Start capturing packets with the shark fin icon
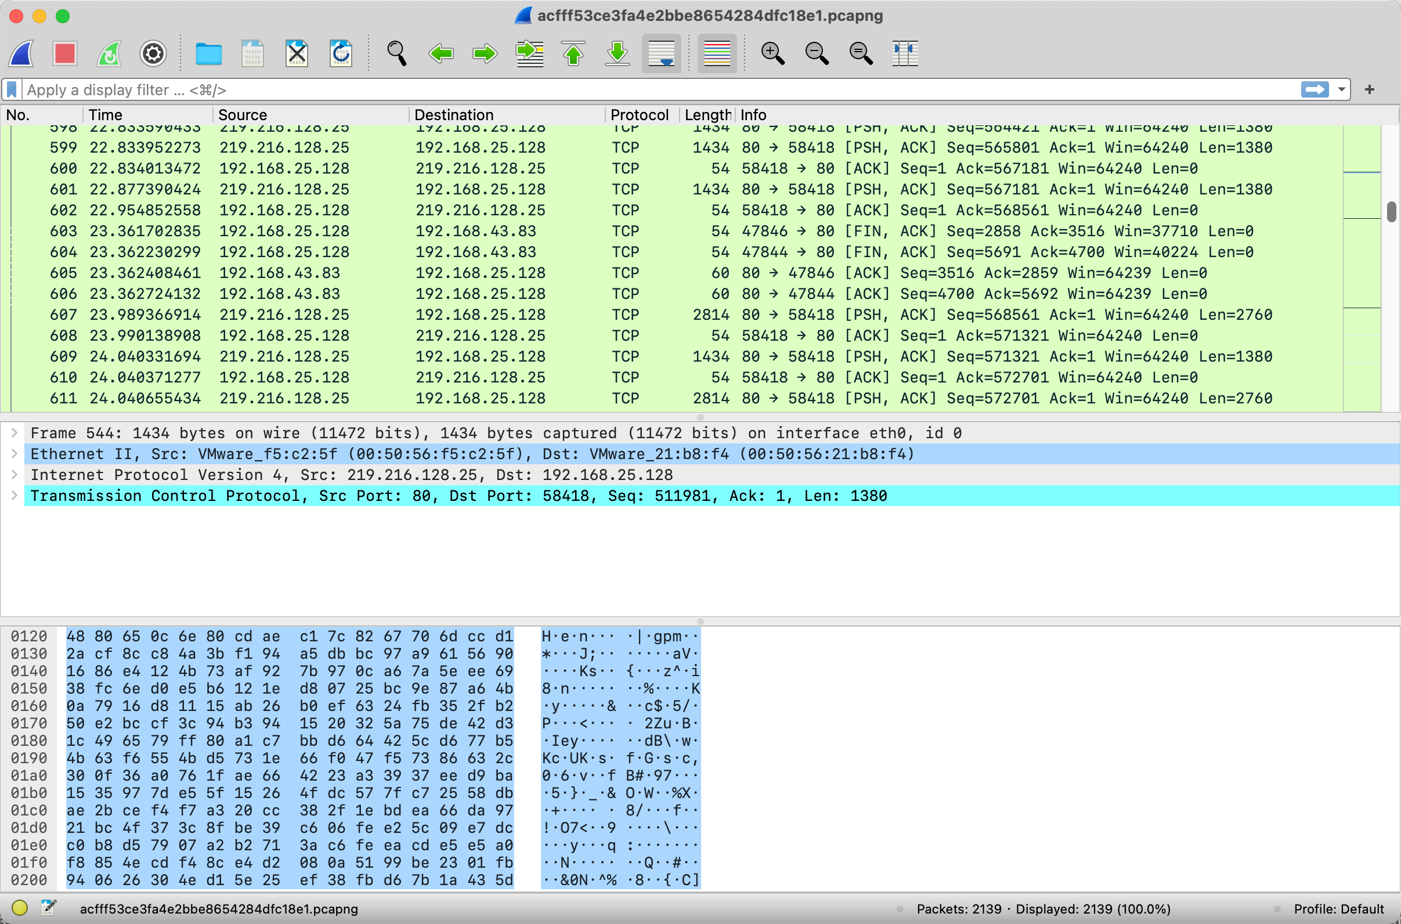This screenshot has height=924, width=1401. tap(21, 53)
